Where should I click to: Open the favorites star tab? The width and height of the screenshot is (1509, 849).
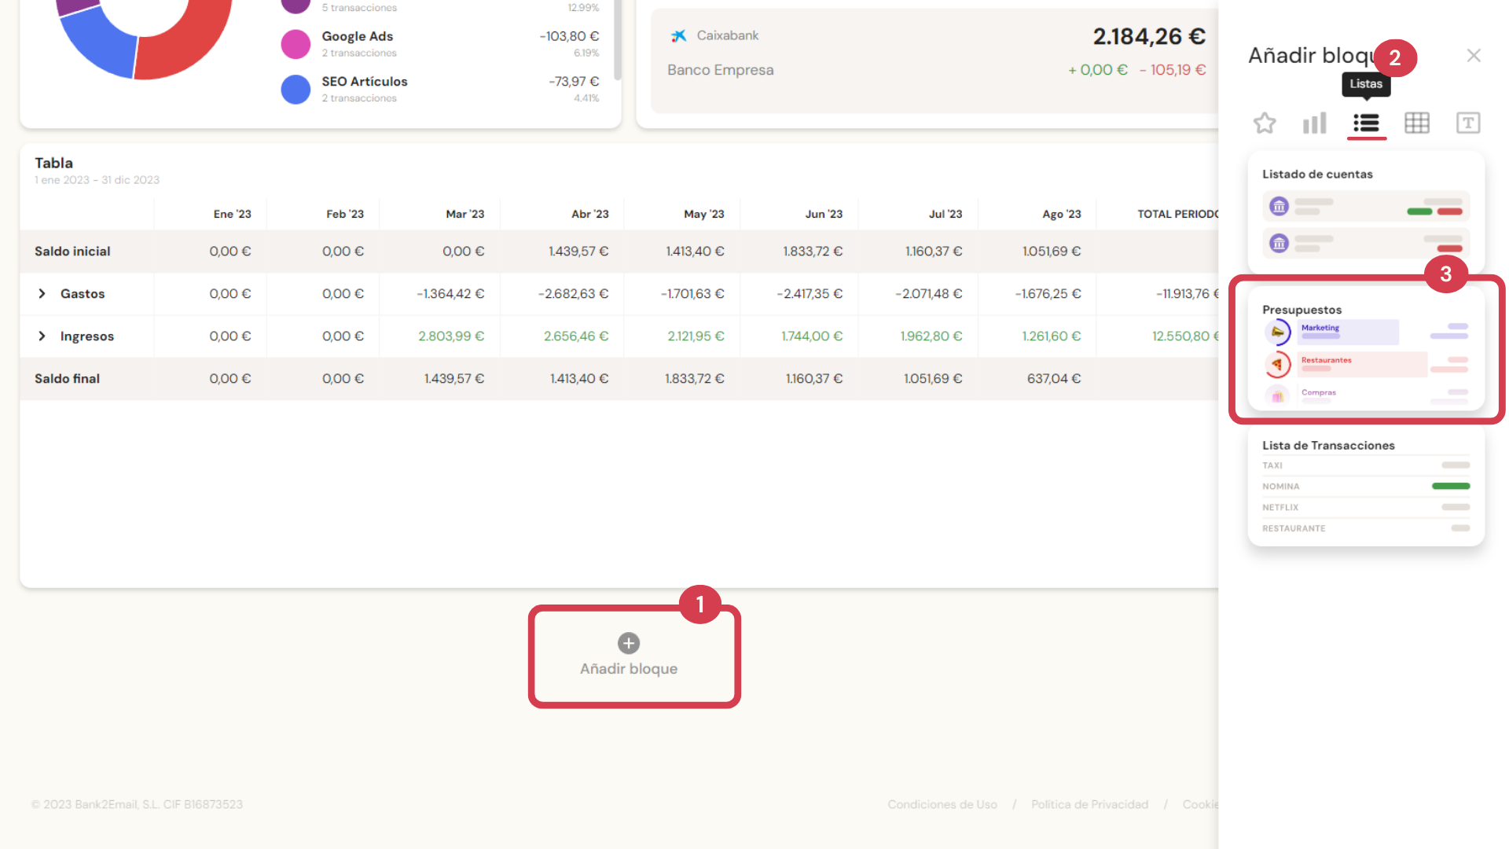pyautogui.click(x=1265, y=123)
